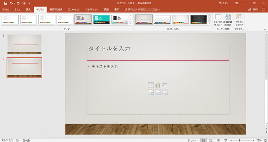Click the Sign in (サインイン) link
Image resolution: width=268 pixels, height=142 pixels.
coord(223,3)
